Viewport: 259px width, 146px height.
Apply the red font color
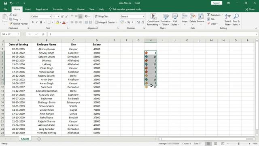pyautogui.click(x=64, y=22)
